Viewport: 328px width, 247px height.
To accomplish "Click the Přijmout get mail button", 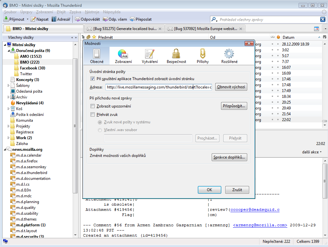I will (x=14, y=19).
